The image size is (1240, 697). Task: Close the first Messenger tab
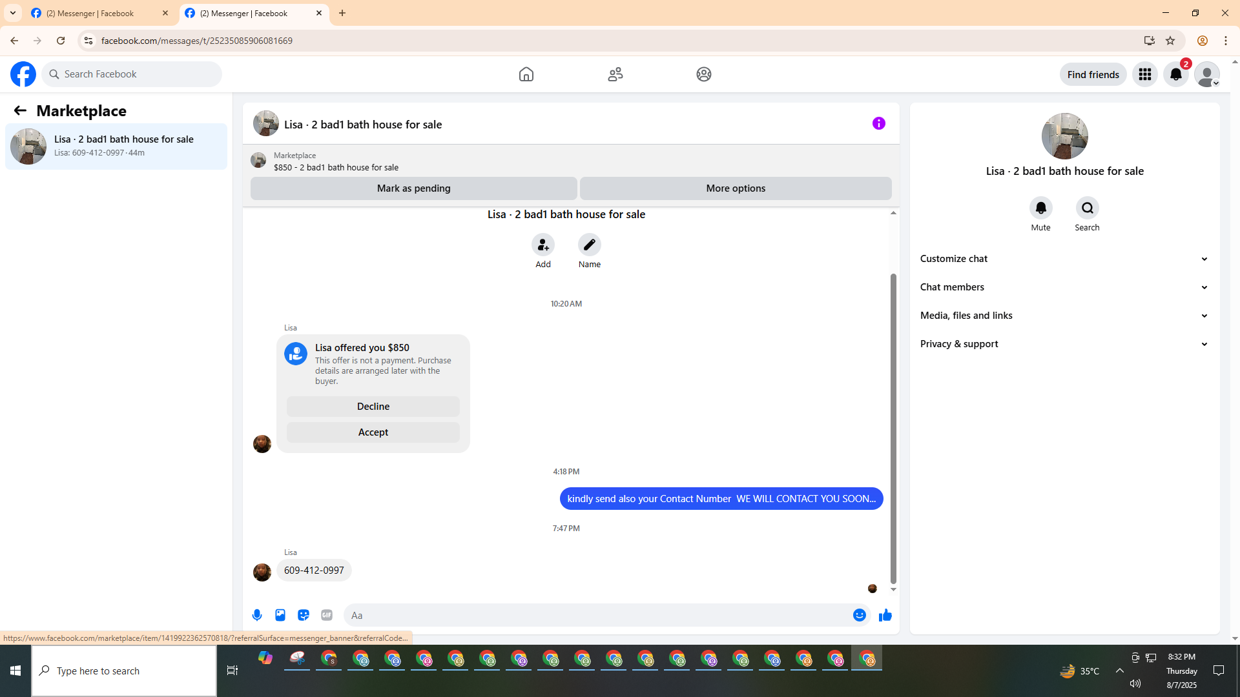pyautogui.click(x=165, y=13)
